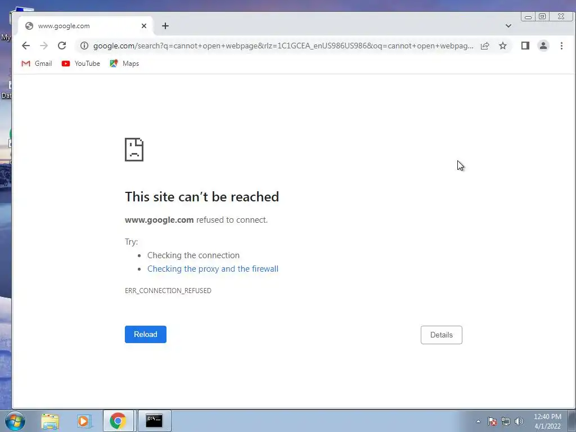The image size is (576, 432).
Task: Click the blue Reload button
Action: [x=146, y=334]
